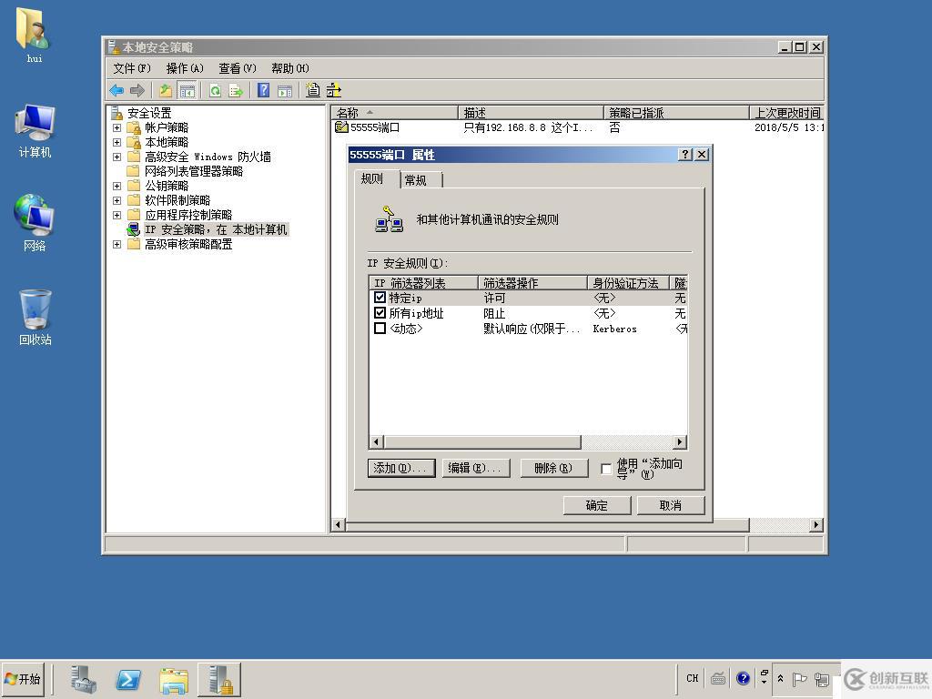The image size is (932, 699).
Task: Click the Local Security Policy taskbar button
Action: (x=219, y=679)
